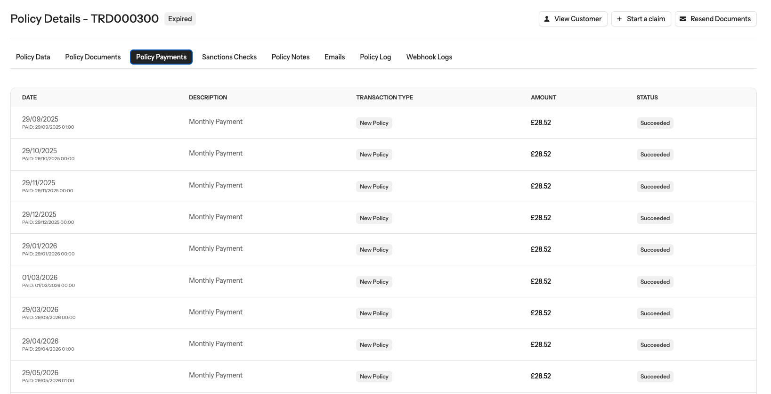Go to the Sanctions Checks tab
This screenshot has width=771, height=394.
(229, 57)
